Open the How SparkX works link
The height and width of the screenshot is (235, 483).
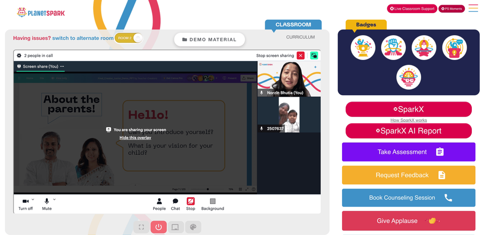point(409,120)
